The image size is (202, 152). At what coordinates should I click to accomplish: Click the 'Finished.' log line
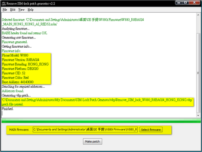[8, 109]
